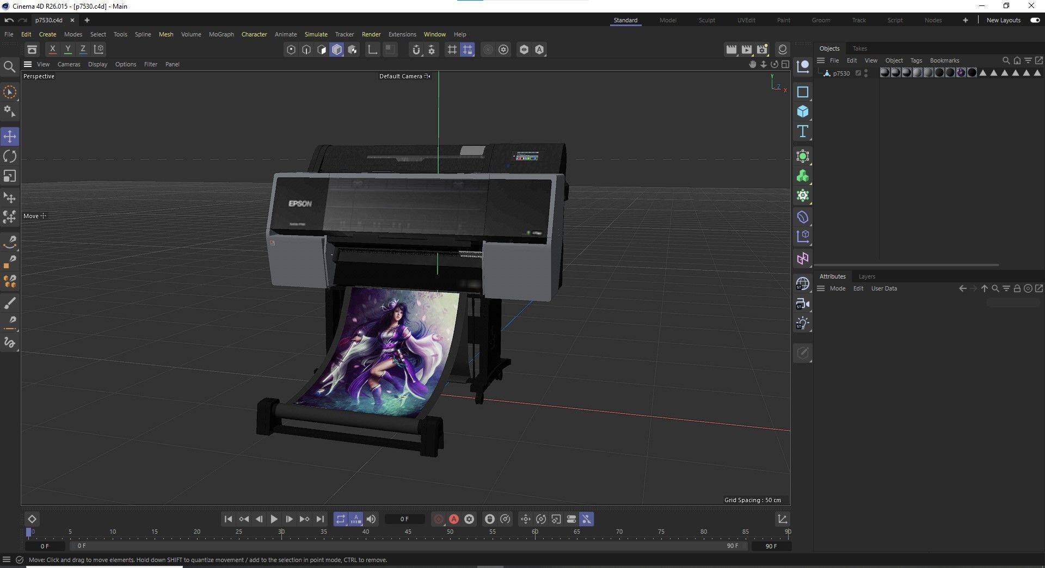Open Objects panel Tags menu
Screen dimensions: 1045x568
(x=916, y=60)
